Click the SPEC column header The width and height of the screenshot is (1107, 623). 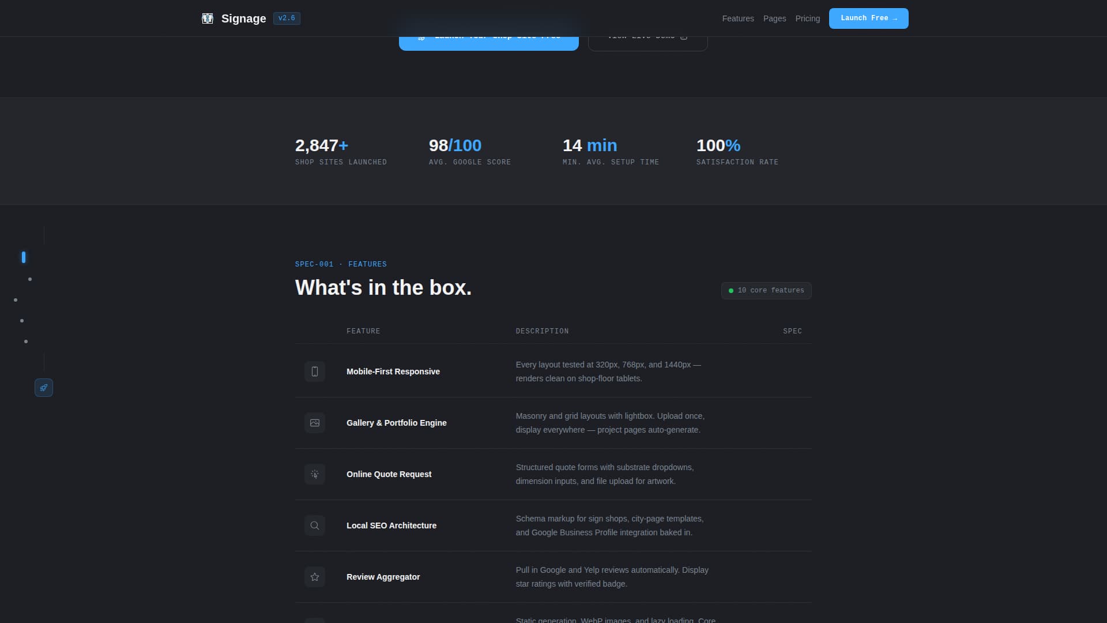pos(792,331)
